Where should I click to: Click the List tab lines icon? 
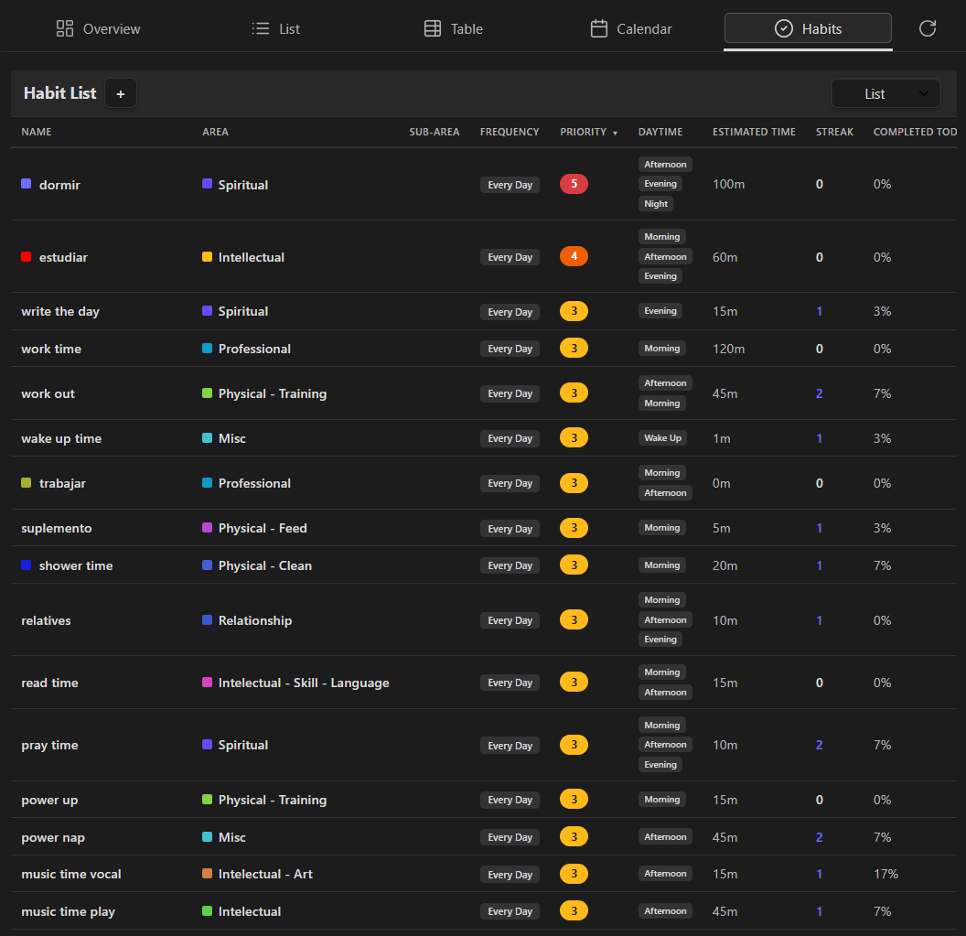(261, 28)
